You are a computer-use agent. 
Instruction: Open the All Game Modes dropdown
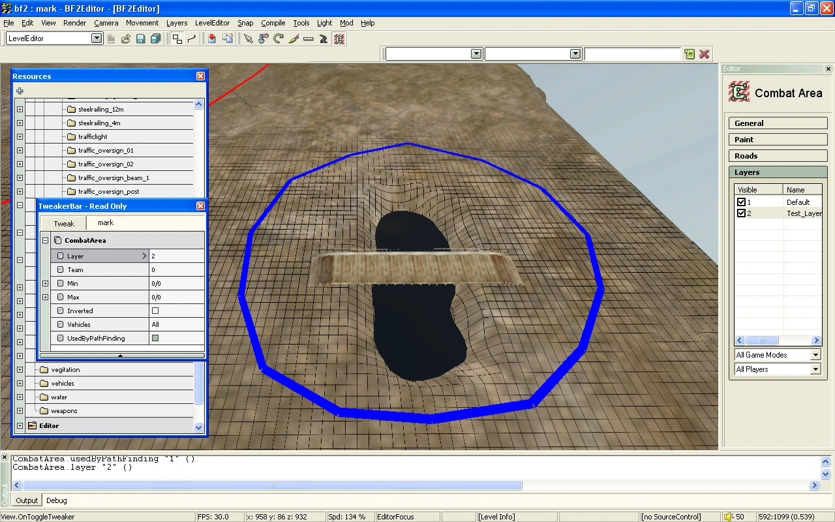pyautogui.click(x=815, y=355)
